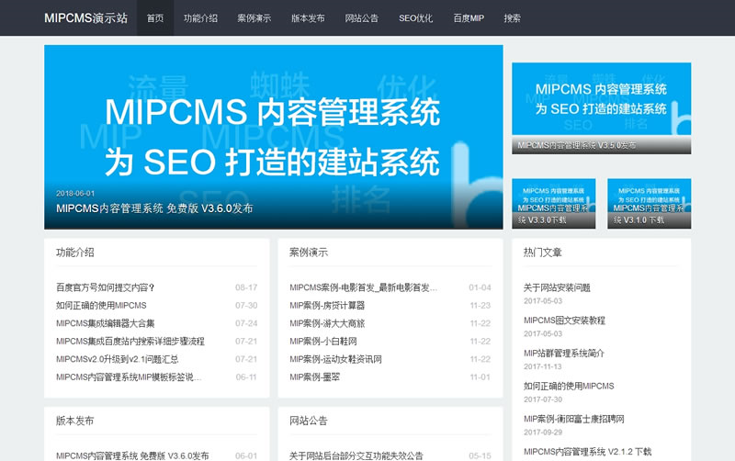Click the 功能介绍 section heading

(x=75, y=252)
